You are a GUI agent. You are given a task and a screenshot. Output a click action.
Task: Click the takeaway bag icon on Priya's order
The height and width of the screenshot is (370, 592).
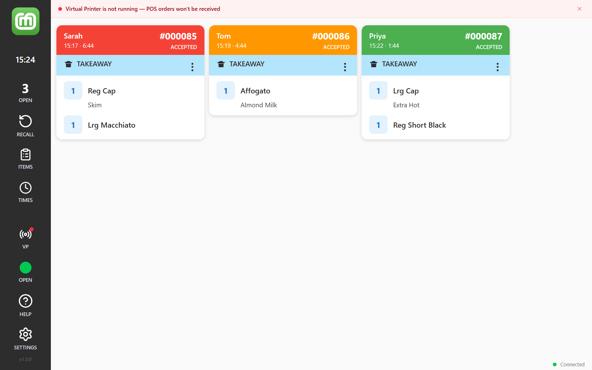coord(374,64)
